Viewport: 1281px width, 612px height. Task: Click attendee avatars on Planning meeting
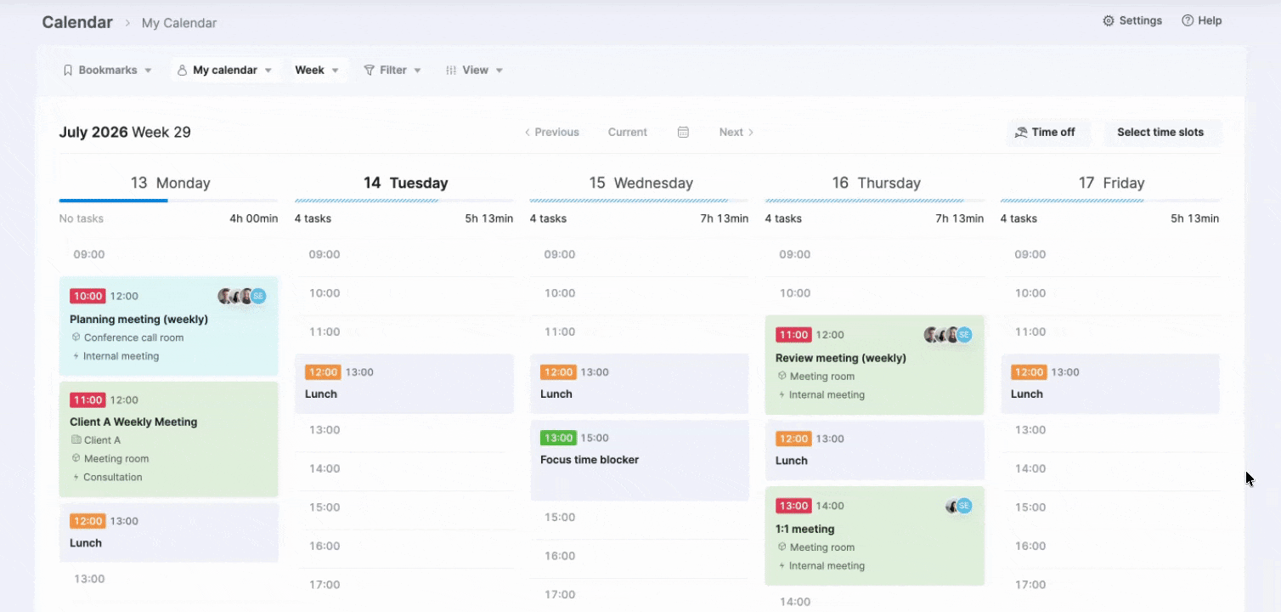pyautogui.click(x=242, y=296)
